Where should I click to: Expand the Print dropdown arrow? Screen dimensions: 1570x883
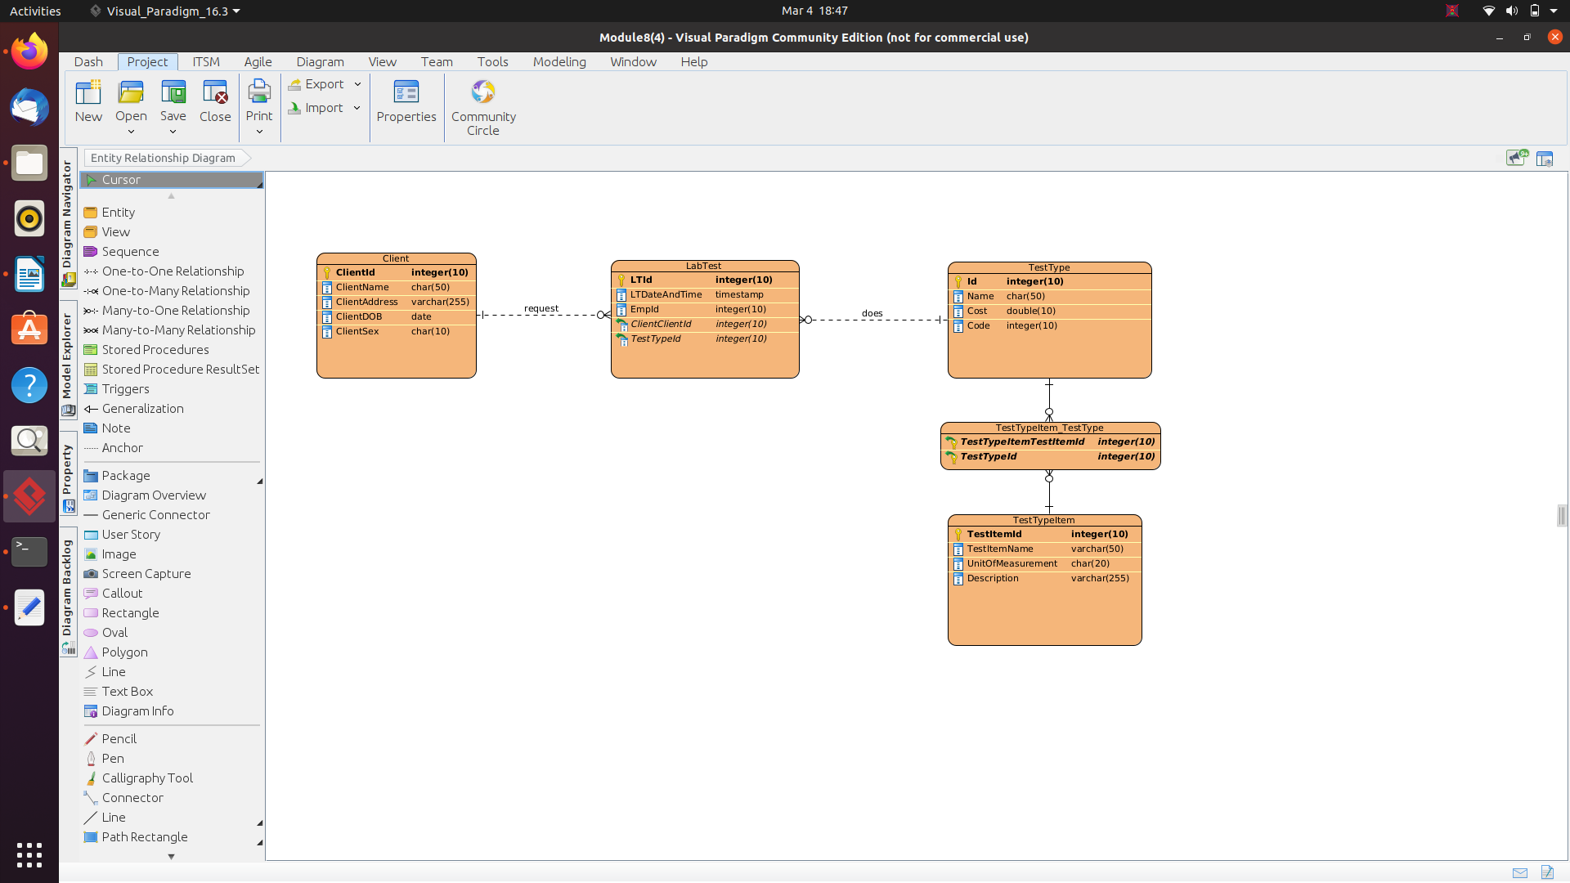[259, 132]
